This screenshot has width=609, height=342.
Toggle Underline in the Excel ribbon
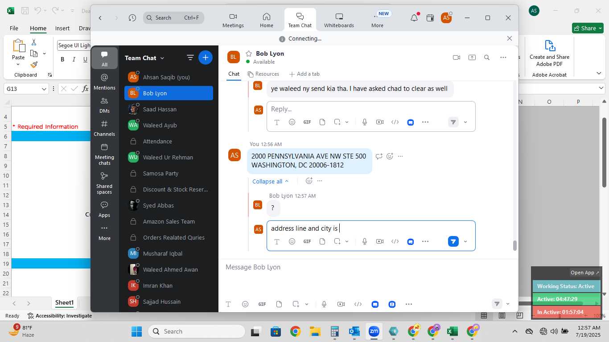[85, 60]
